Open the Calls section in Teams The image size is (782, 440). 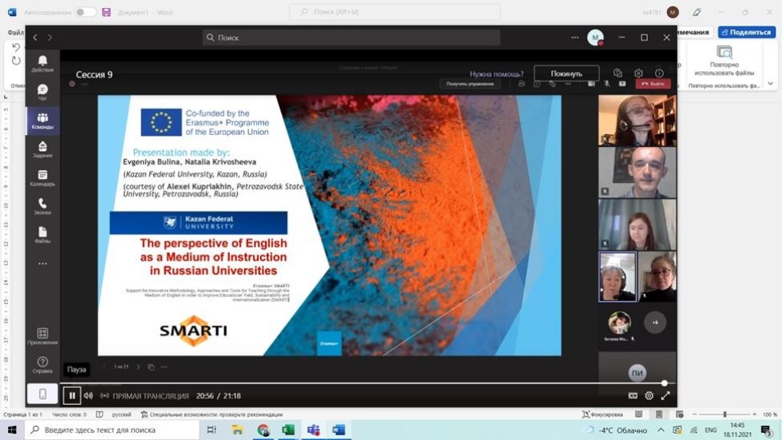pyautogui.click(x=42, y=206)
